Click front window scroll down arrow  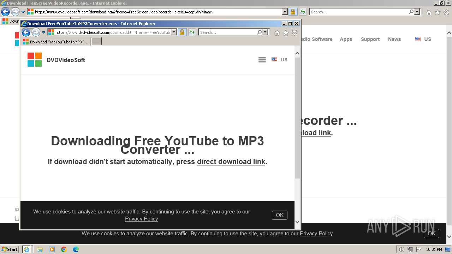(x=297, y=222)
